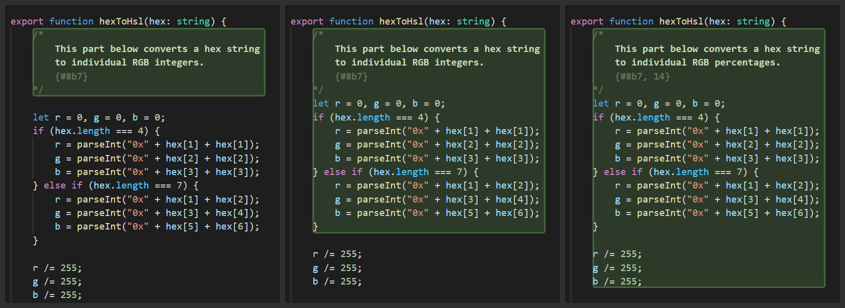Click 'to individual RGB integers.' in left panel
The width and height of the screenshot is (845, 308).
129,62
